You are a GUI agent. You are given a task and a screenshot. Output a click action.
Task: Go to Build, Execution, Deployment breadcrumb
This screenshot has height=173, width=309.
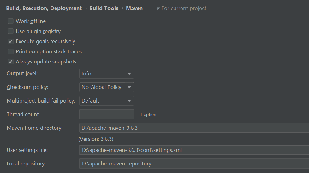click(44, 8)
